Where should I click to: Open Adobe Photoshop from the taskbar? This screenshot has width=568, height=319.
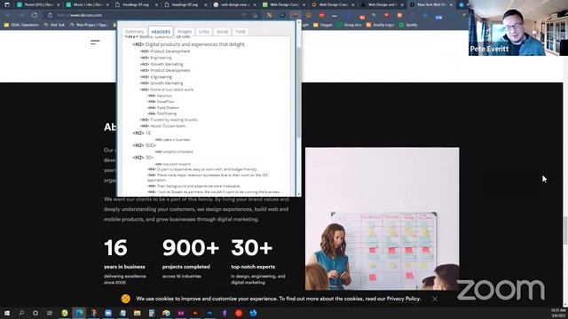209,313
